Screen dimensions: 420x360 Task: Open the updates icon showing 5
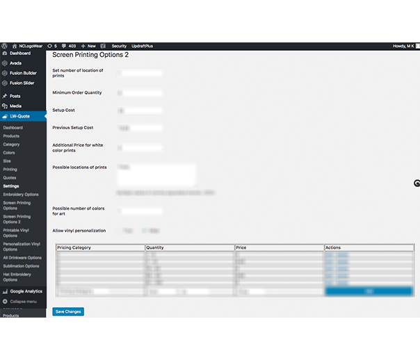pyautogui.click(x=51, y=46)
